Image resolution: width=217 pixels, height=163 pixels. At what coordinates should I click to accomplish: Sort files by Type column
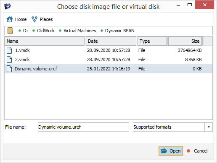pos(152,41)
